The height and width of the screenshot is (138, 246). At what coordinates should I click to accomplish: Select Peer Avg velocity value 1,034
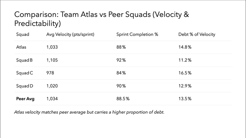tap(52, 99)
